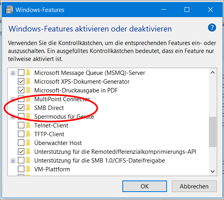The width and height of the screenshot is (224, 200).
Task: Click the Abbrechen button
Action: (x=194, y=186)
